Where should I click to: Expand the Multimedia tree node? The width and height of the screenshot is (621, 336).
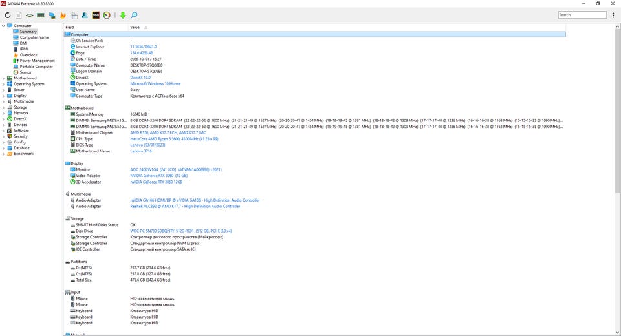pyautogui.click(x=4, y=101)
